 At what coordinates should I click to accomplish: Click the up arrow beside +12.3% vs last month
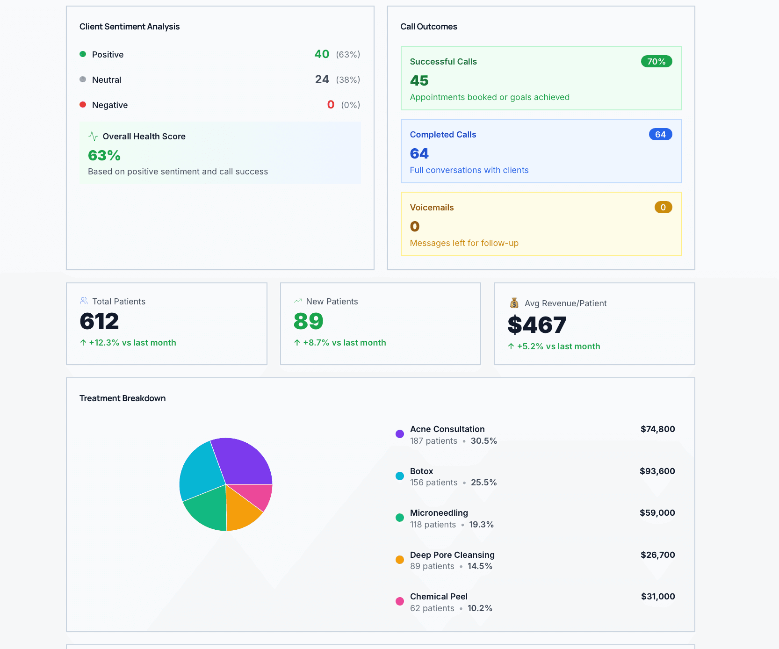[83, 343]
